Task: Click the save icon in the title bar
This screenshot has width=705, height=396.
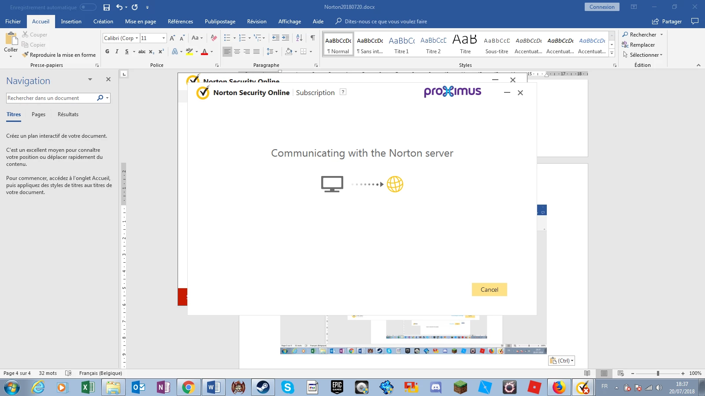Action: (x=106, y=7)
